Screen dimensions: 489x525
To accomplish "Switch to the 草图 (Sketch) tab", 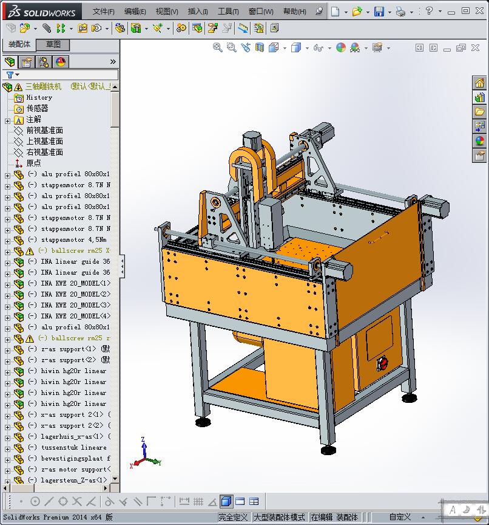I will pyautogui.click(x=53, y=44).
